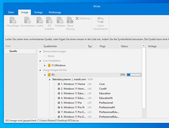Collapse the Live Installation group
The height and width of the screenshot is (128, 169).
(x=40, y=61)
